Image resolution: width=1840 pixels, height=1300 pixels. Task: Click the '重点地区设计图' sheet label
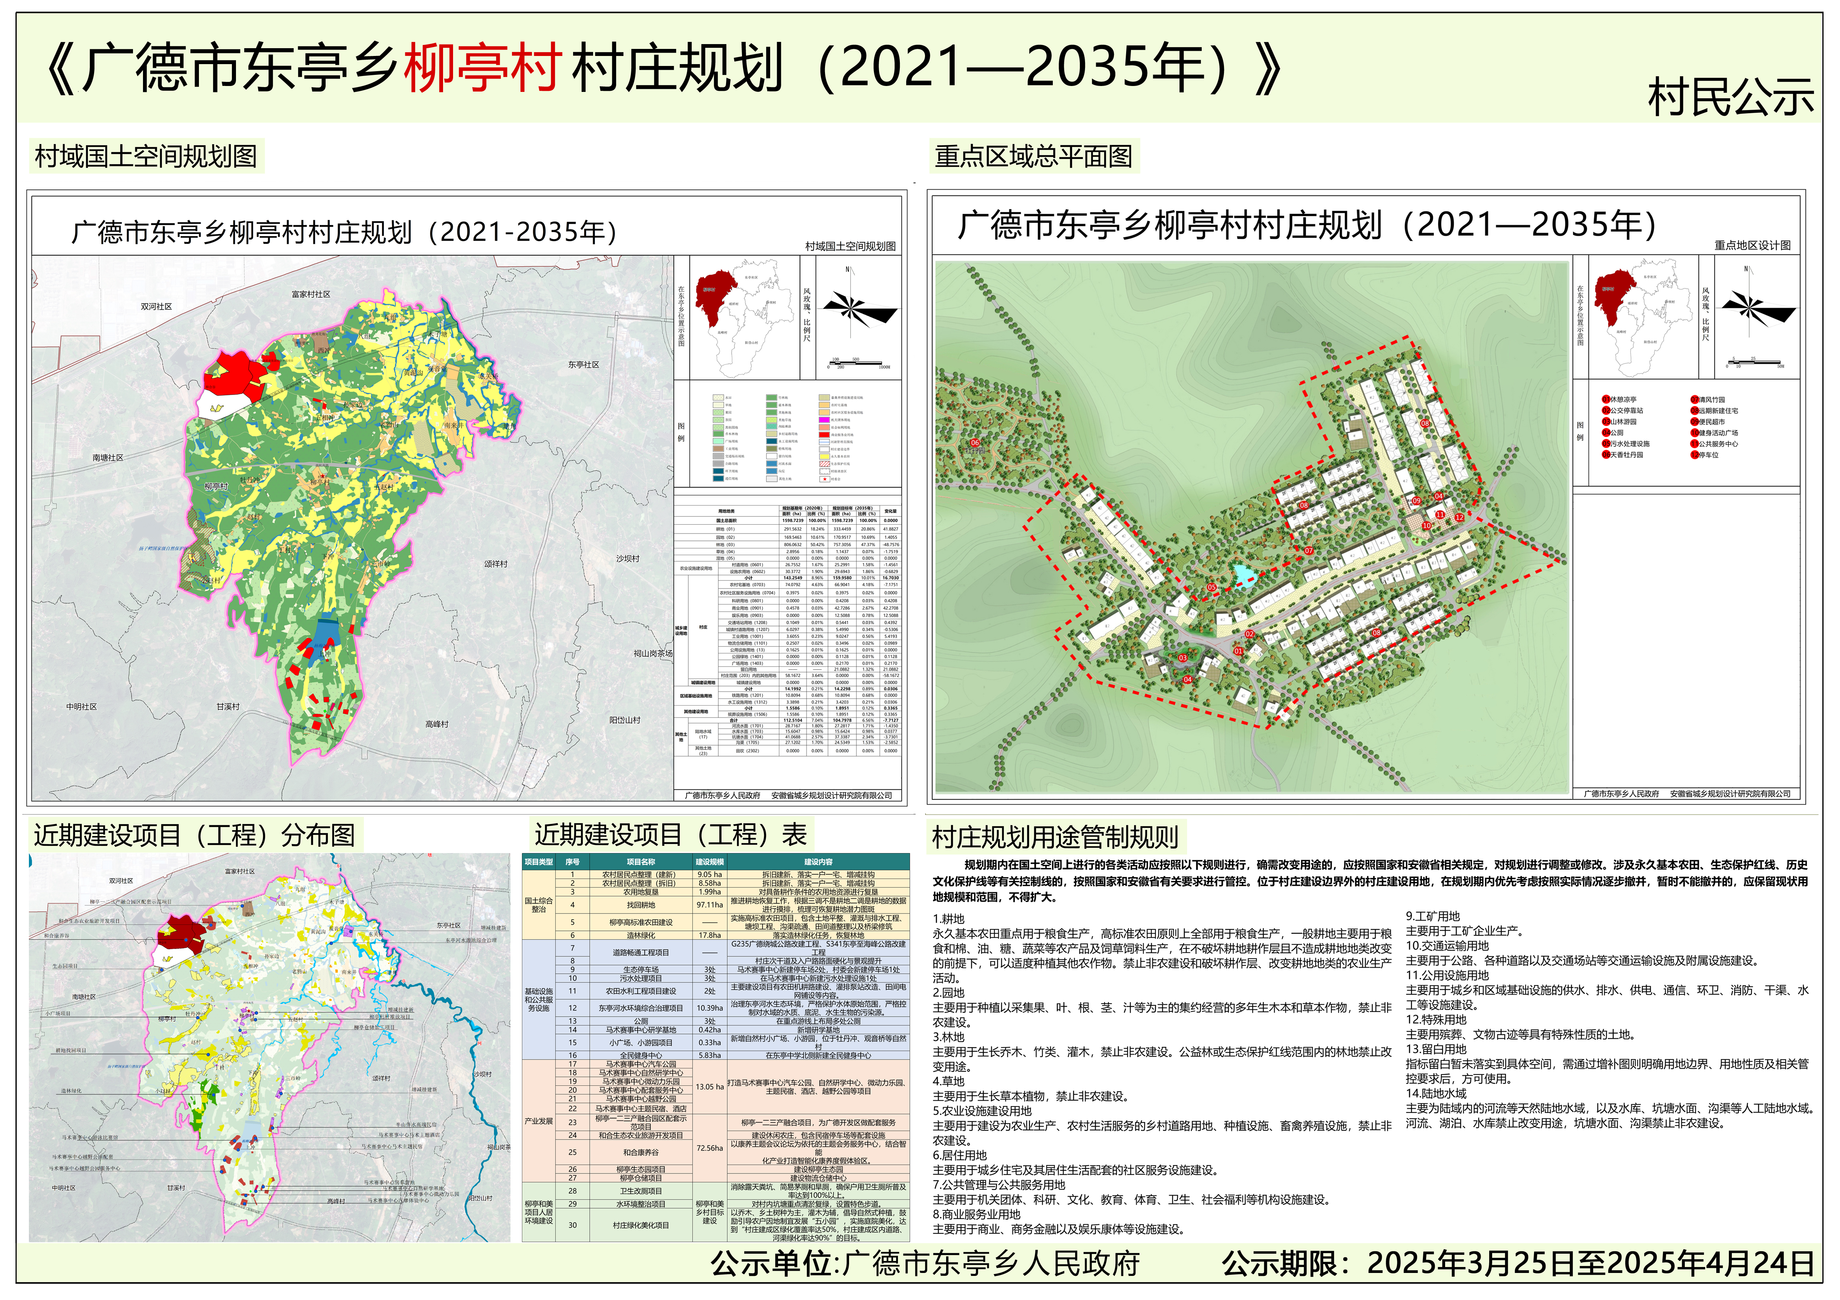pos(1753,245)
